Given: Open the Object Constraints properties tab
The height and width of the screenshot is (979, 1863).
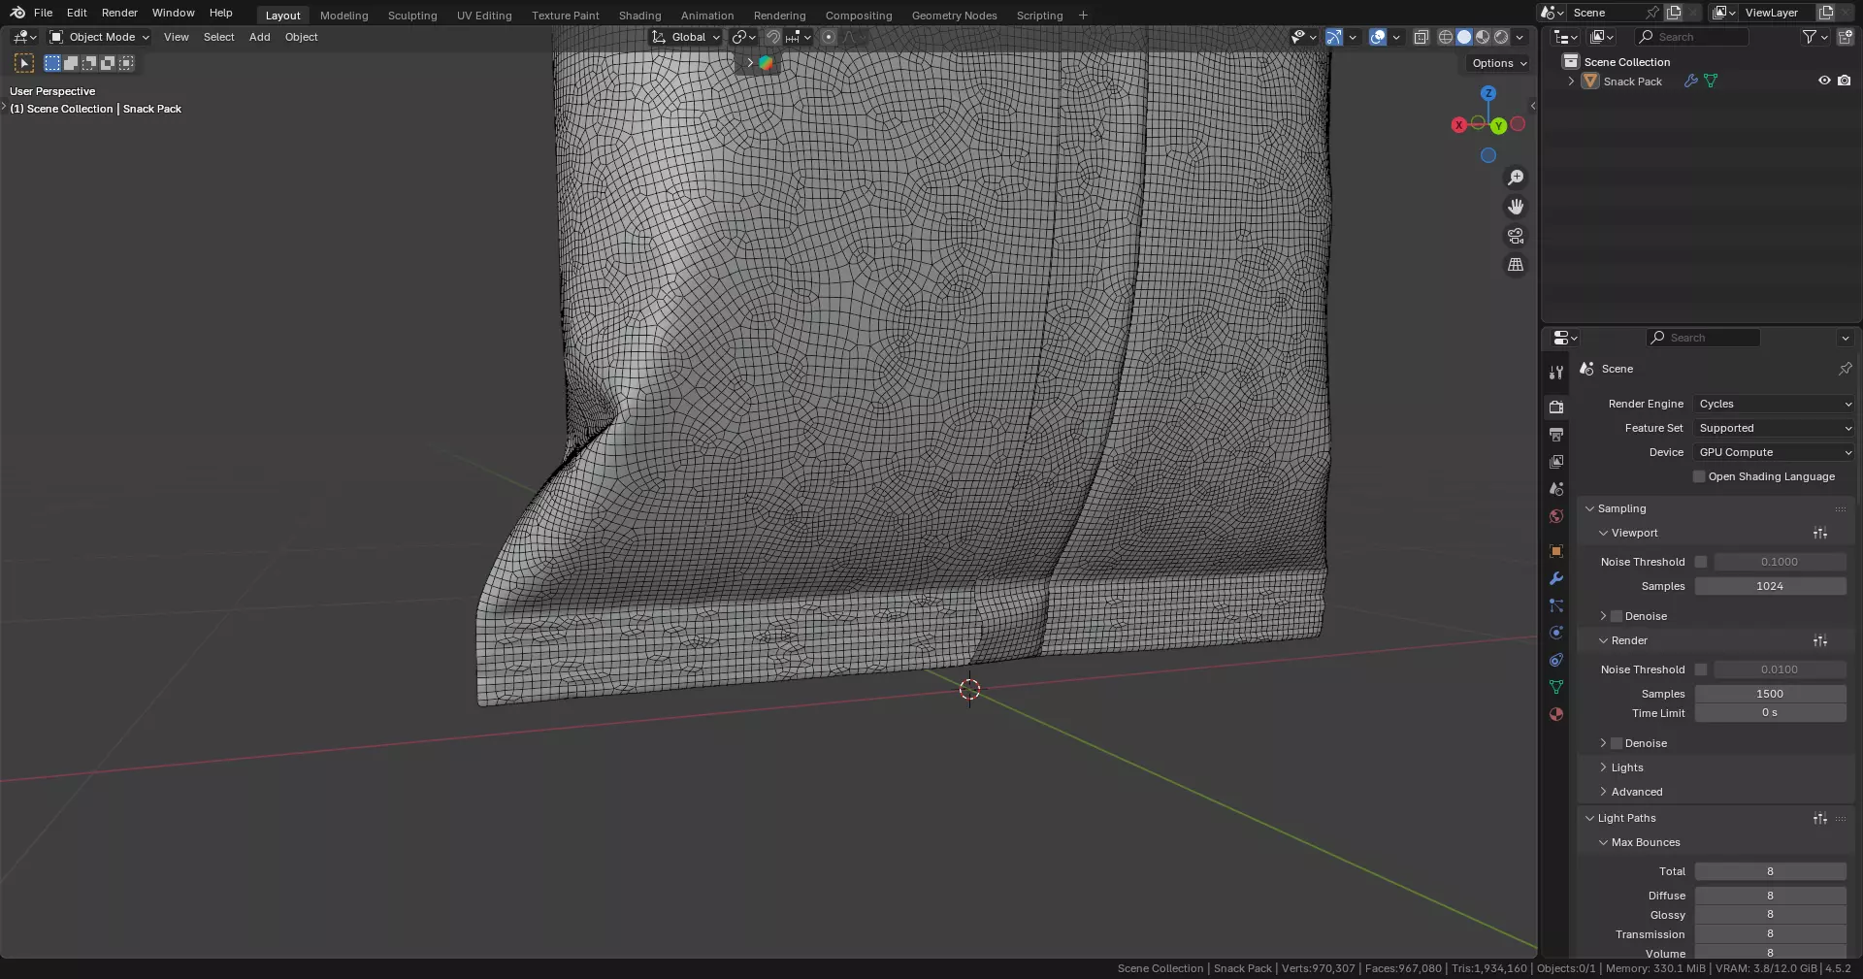Looking at the screenshot, I should pos(1556,660).
